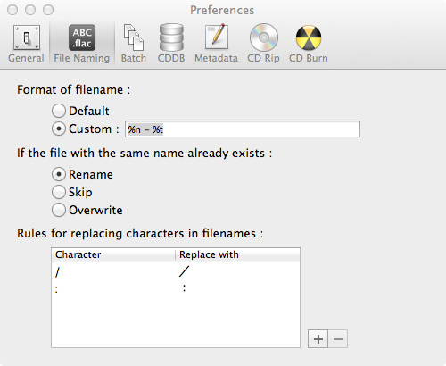Edit the replacement value for slash
Screen dimensions: 446x366
point(184,271)
